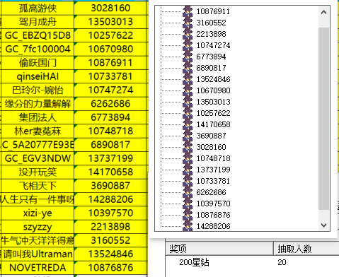Click the avatar icon beside 14170658
Image resolution: width=339 pixels, height=277 pixels.
[x=188, y=124]
